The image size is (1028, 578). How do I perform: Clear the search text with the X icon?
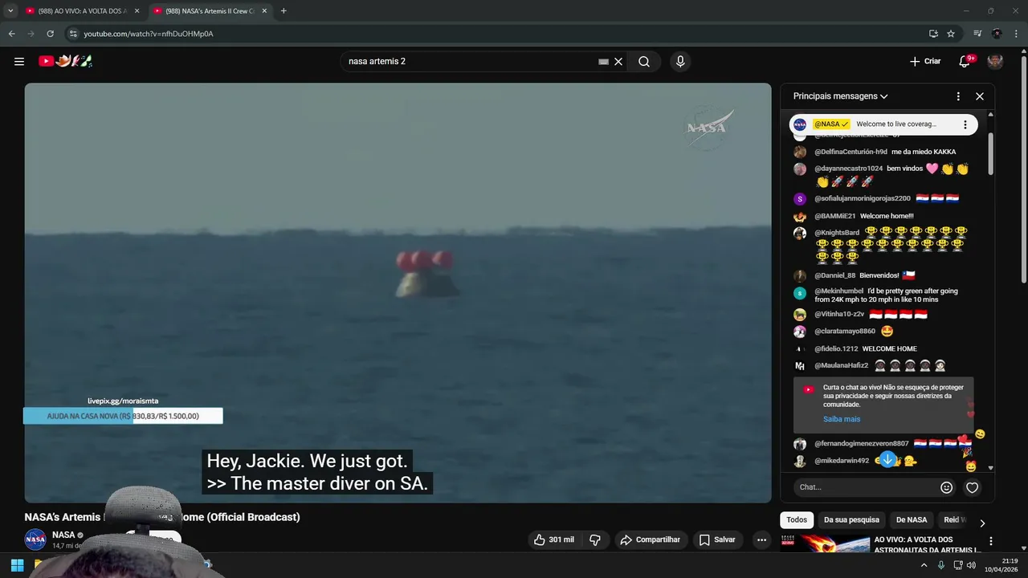coord(618,61)
